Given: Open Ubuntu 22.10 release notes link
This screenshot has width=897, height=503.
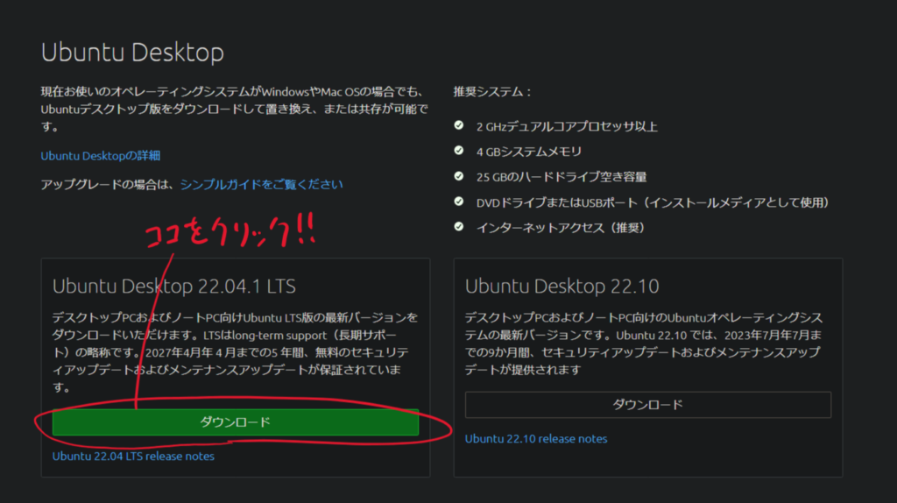Looking at the screenshot, I should coord(536,438).
